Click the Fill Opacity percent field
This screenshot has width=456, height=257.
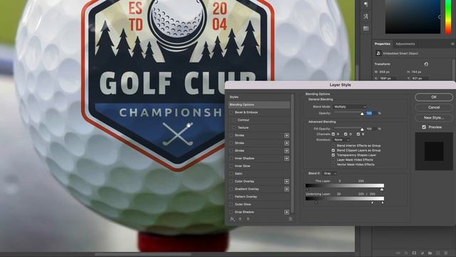tap(371, 128)
